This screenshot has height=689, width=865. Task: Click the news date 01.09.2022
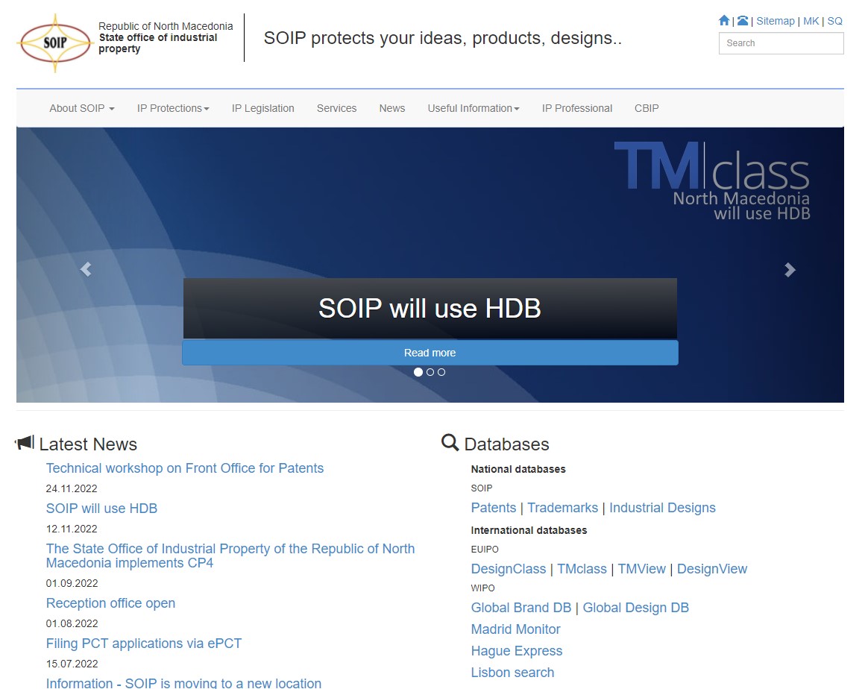coord(72,584)
